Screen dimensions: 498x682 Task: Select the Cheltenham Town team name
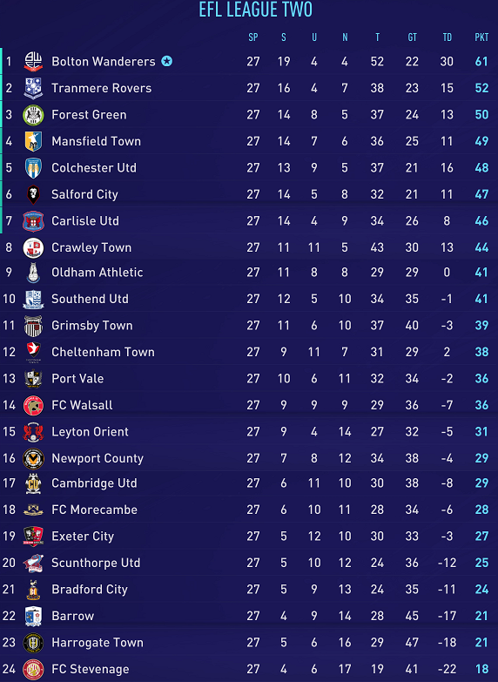click(103, 352)
